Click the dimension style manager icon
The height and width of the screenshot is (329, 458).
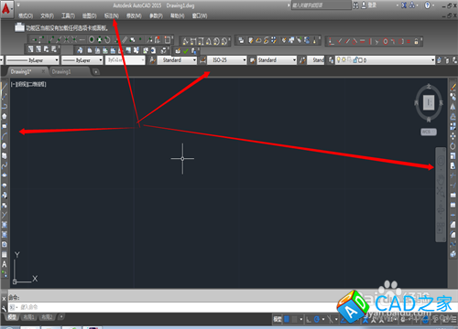tap(202, 60)
